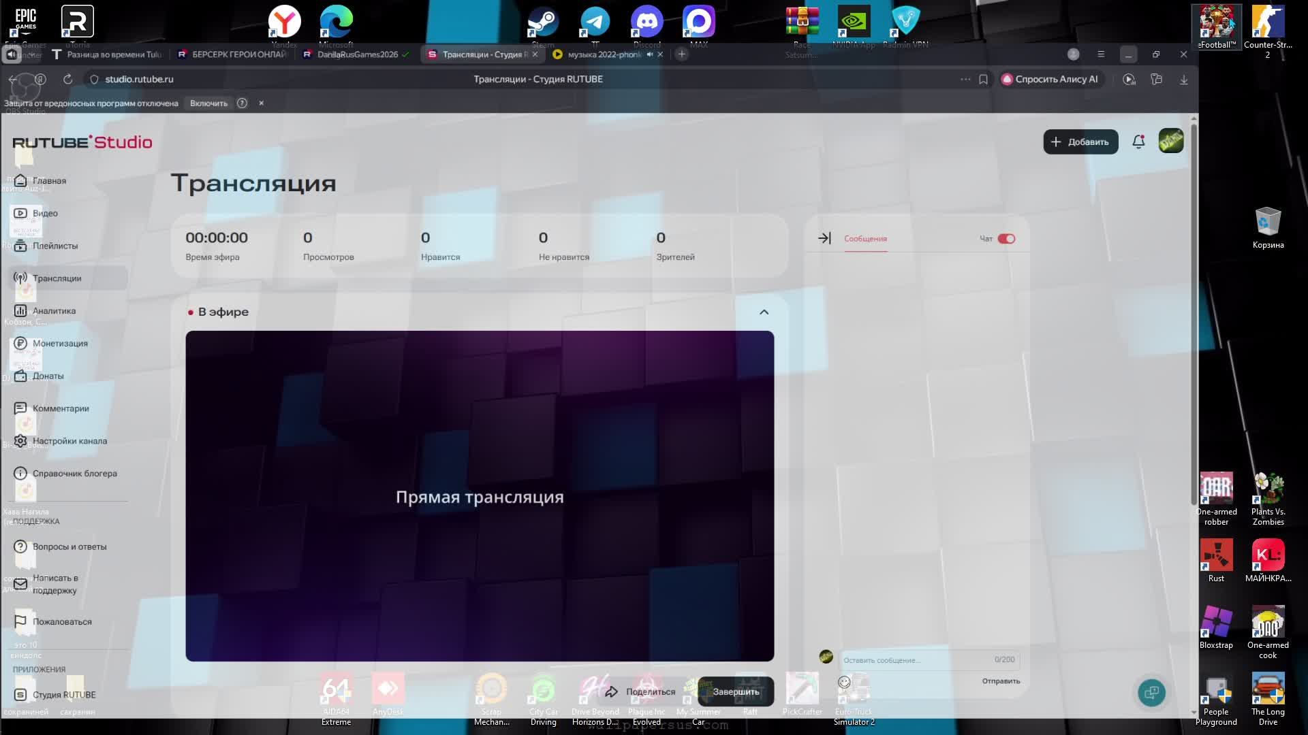Click the Справочник блогера info icon

20,474
